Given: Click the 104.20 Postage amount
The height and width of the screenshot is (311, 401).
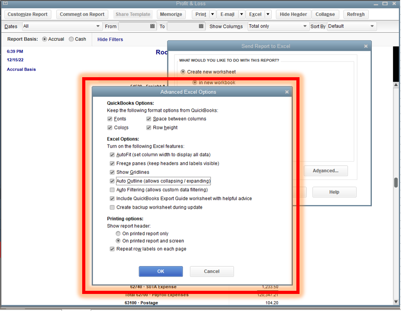Looking at the screenshot, I should (x=272, y=302).
